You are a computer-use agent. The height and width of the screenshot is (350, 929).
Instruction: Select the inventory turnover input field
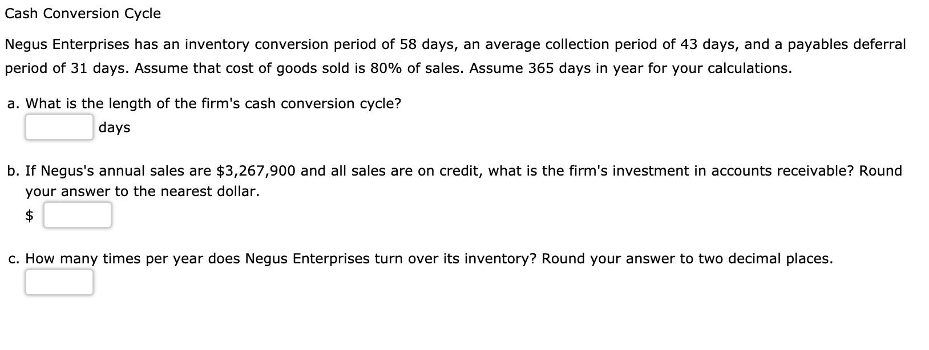(x=59, y=280)
